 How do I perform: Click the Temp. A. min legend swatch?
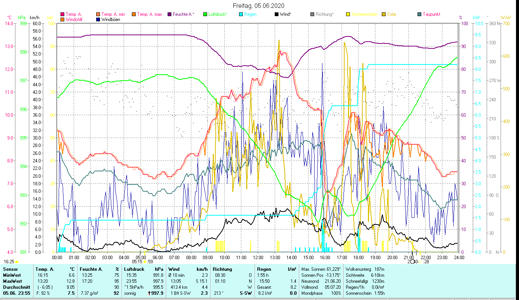click(98, 15)
